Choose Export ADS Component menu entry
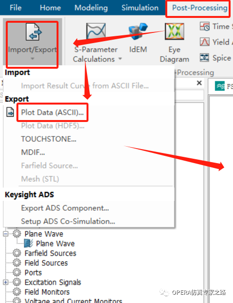 [65, 208]
